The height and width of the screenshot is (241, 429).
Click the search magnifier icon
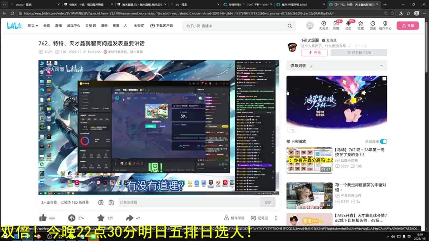pyautogui.click(x=290, y=26)
